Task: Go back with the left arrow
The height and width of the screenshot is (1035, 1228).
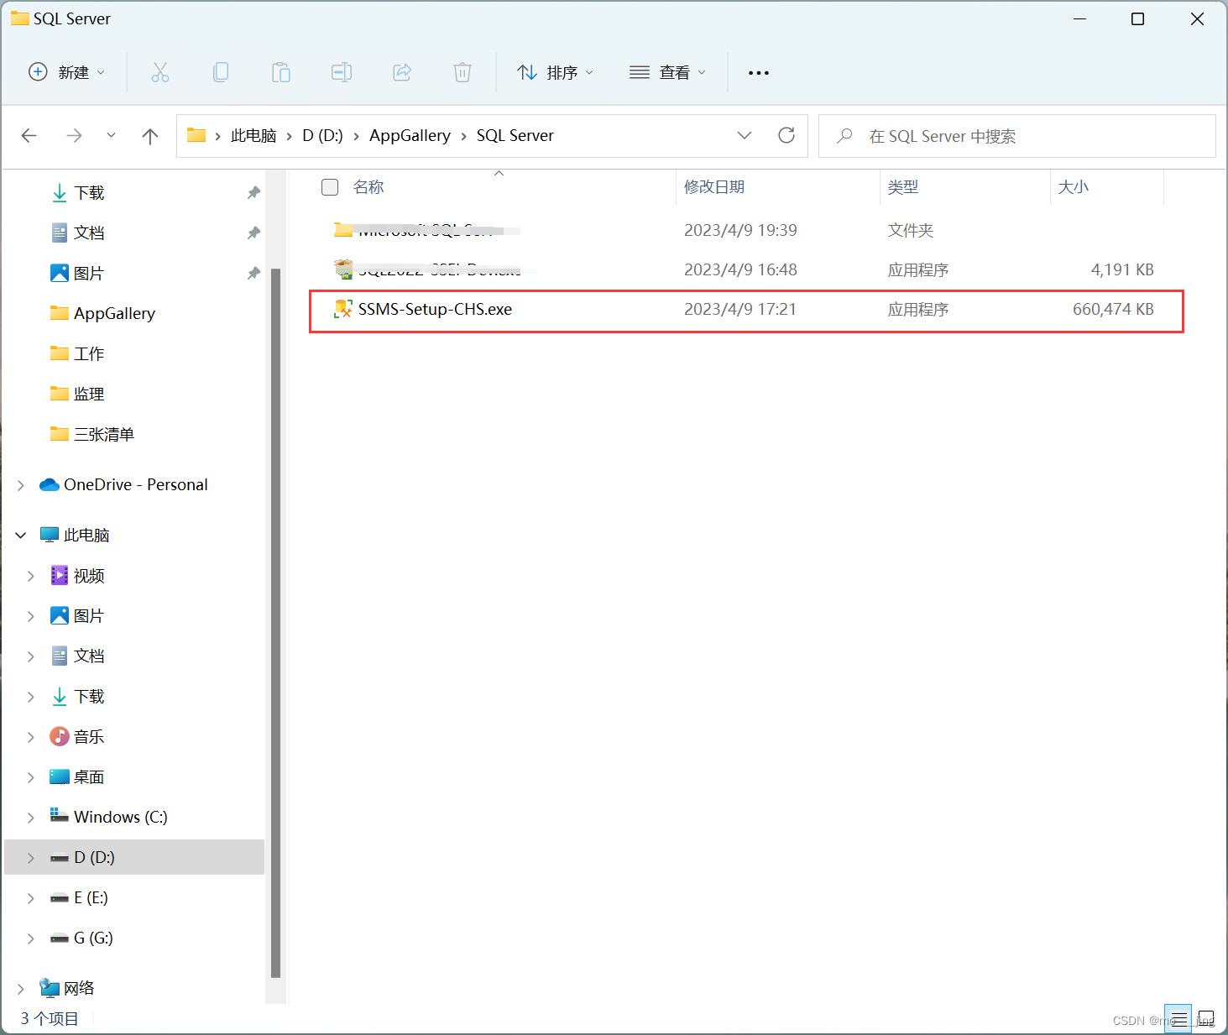Action: pos(29,136)
